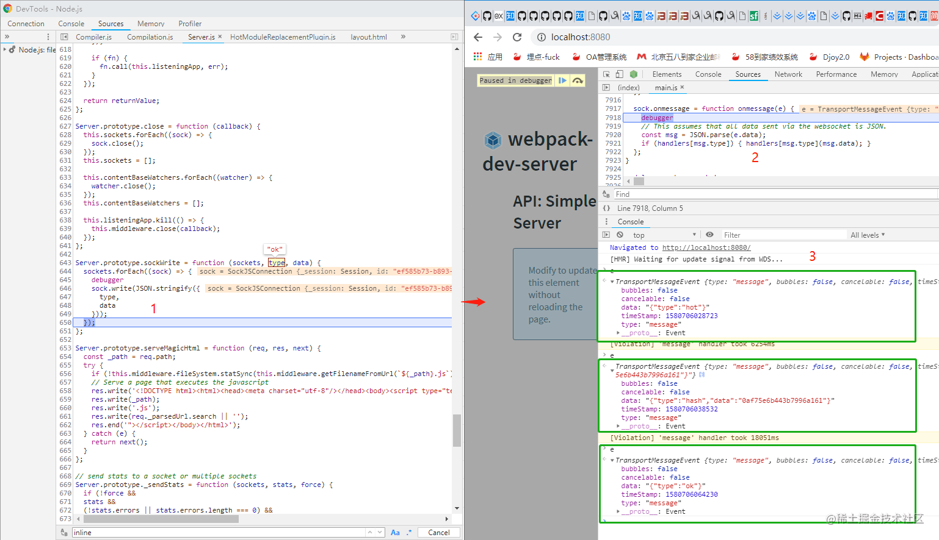Focus console Filter field
This screenshot has width=939, height=540.
[x=783, y=235]
